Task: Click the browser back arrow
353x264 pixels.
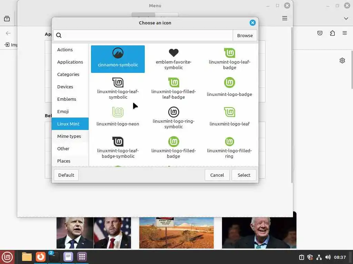Action: click(8, 33)
